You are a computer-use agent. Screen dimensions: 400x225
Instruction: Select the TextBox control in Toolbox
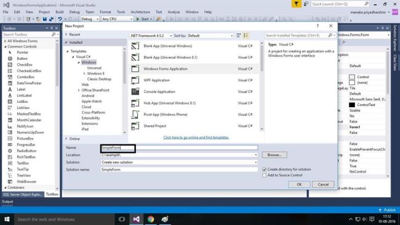23,163
